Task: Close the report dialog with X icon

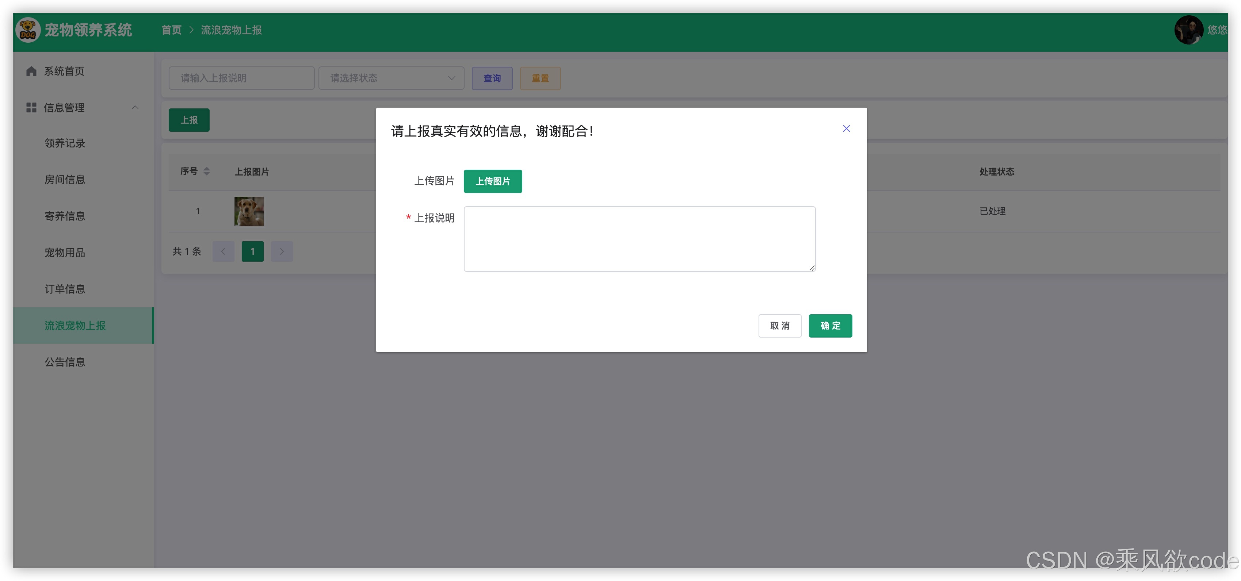Action: click(846, 128)
